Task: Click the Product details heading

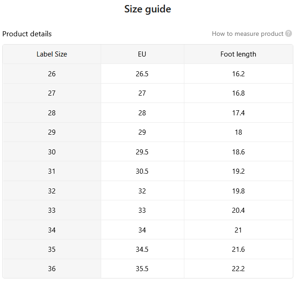Action: click(x=27, y=34)
